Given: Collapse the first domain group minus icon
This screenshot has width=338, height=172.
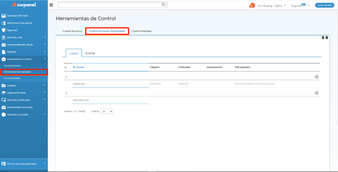Looking at the screenshot, I should tap(317, 77).
